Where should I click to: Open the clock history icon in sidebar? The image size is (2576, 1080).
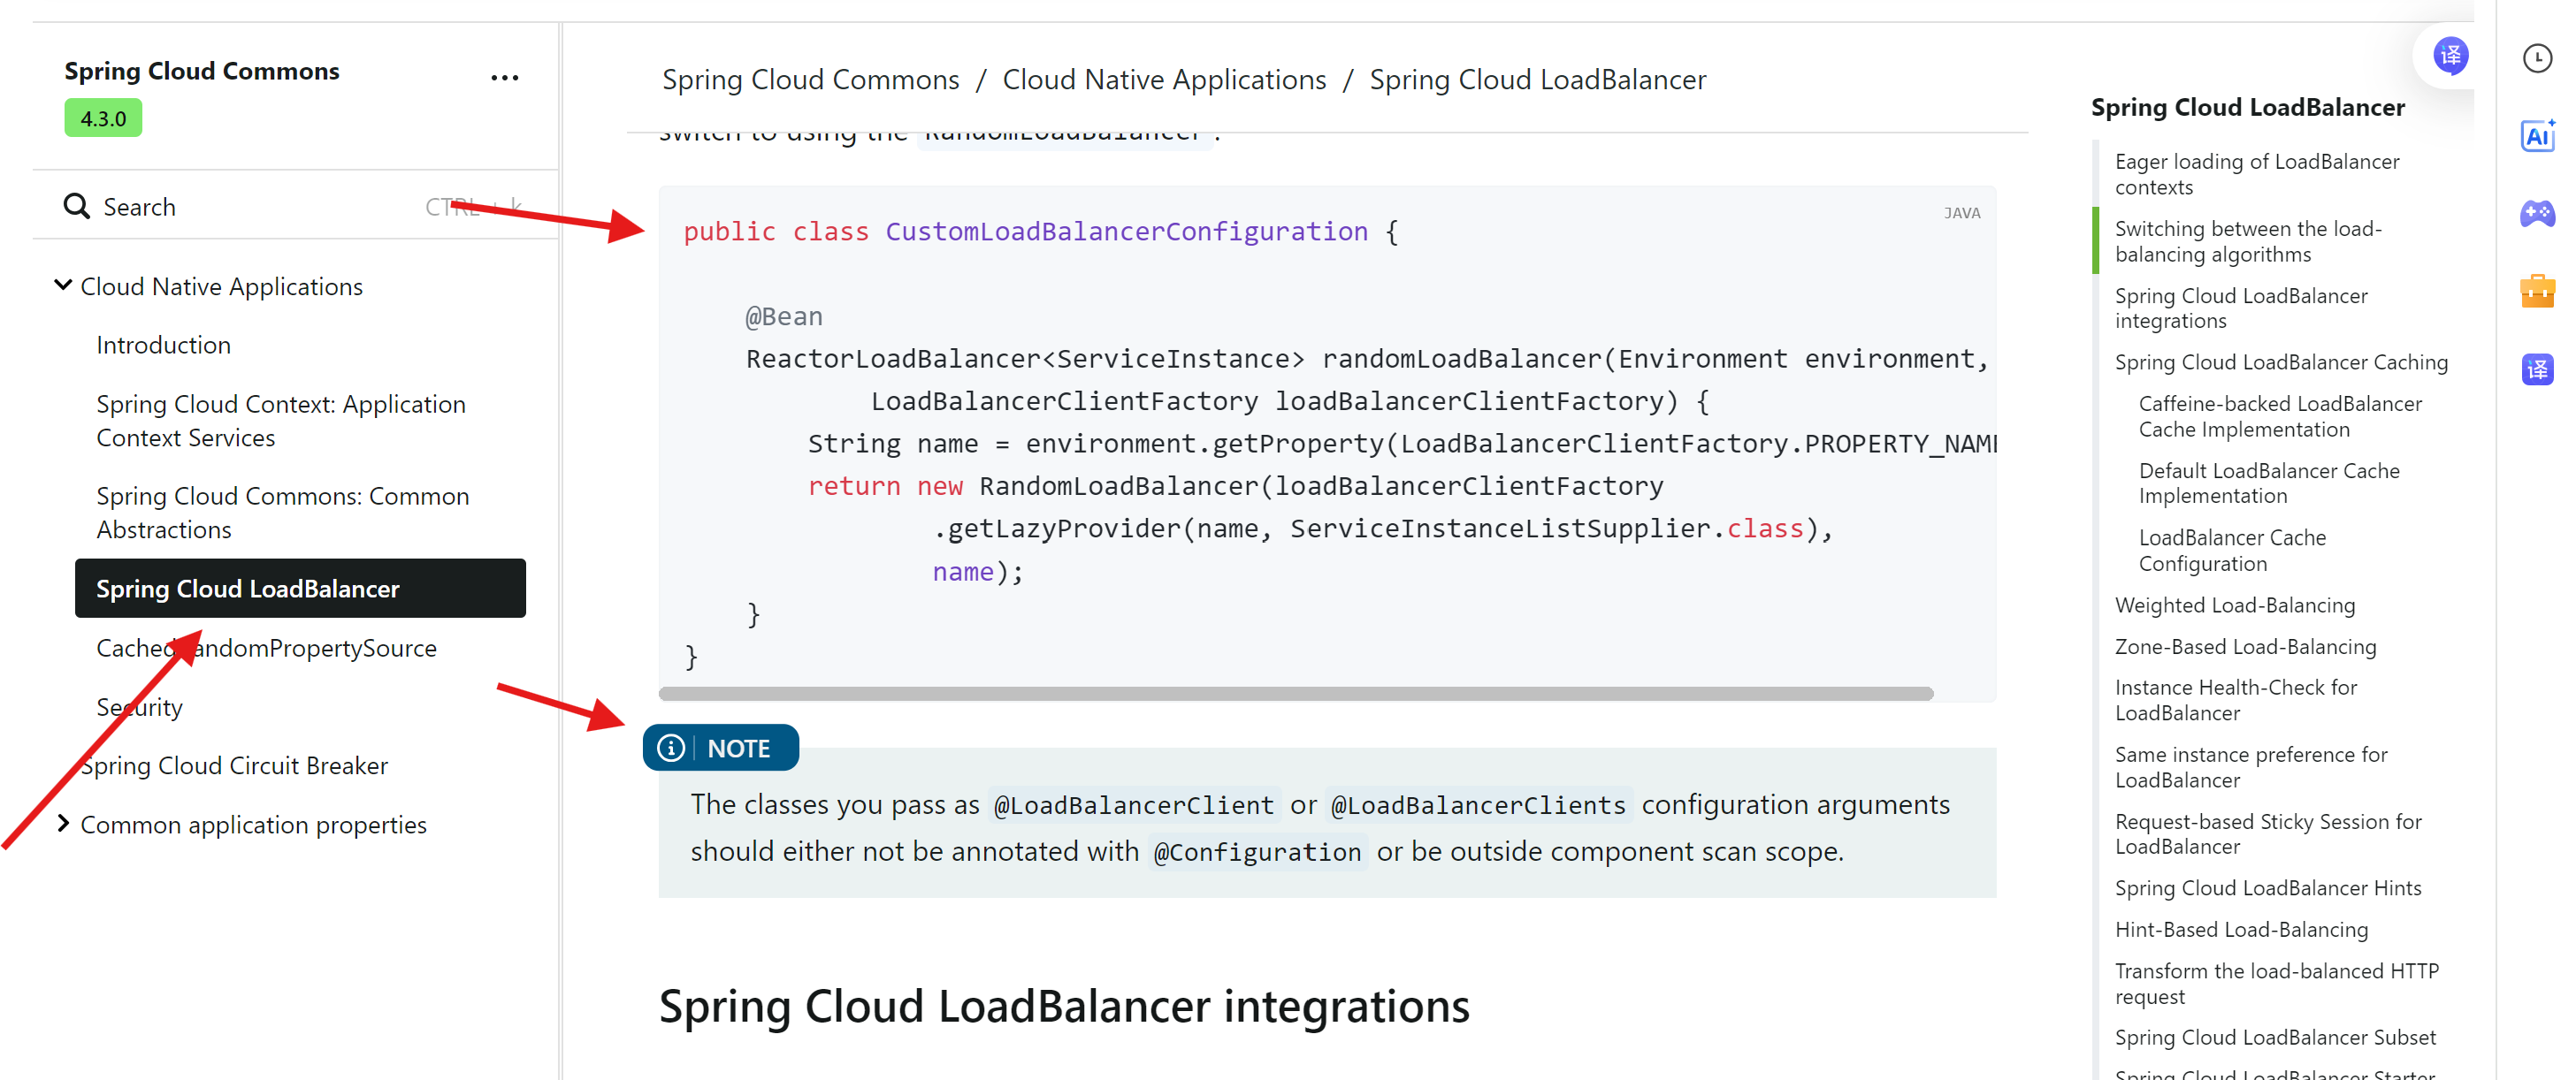click(2537, 59)
